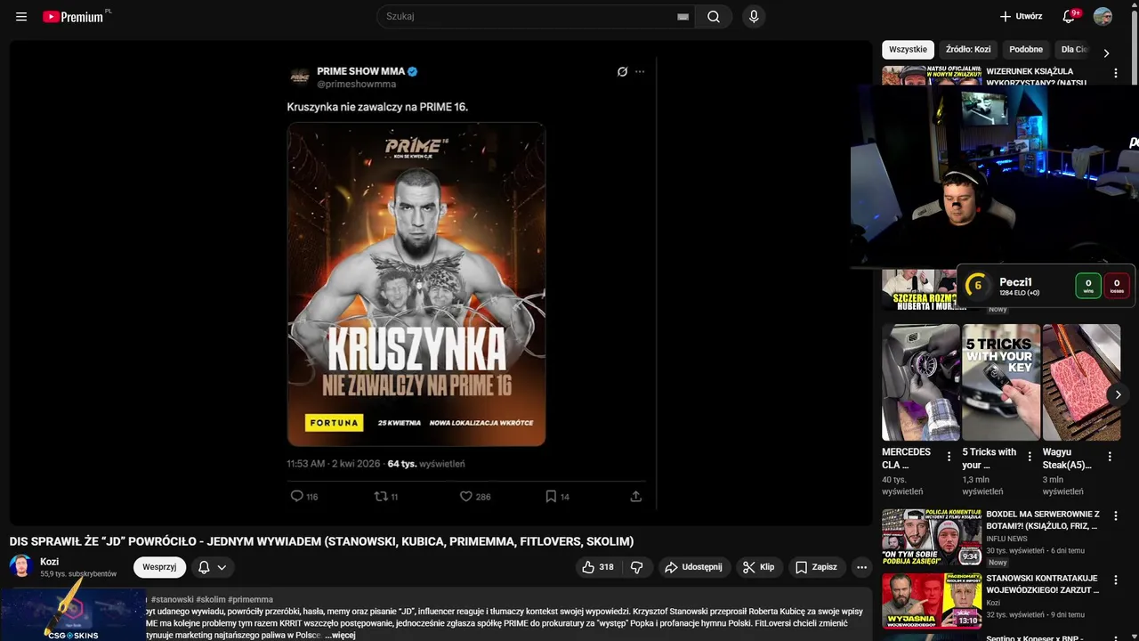Click the Utwórz create button
Image resolution: width=1139 pixels, height=641 pixels.
click(1021, 17)
